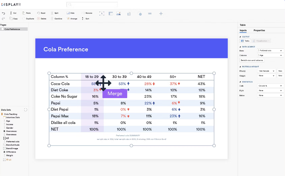Open the Weight dropdown

click(x=266, y=76)
